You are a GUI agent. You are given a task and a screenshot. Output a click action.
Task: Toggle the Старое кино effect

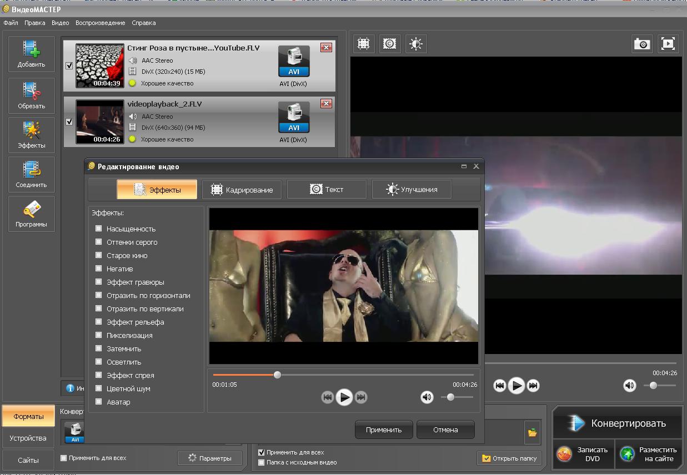(x=99, y=255)
